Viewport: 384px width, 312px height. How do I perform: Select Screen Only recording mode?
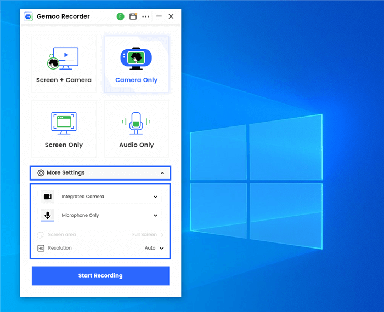pyautogui.click(x=64, y=129)
